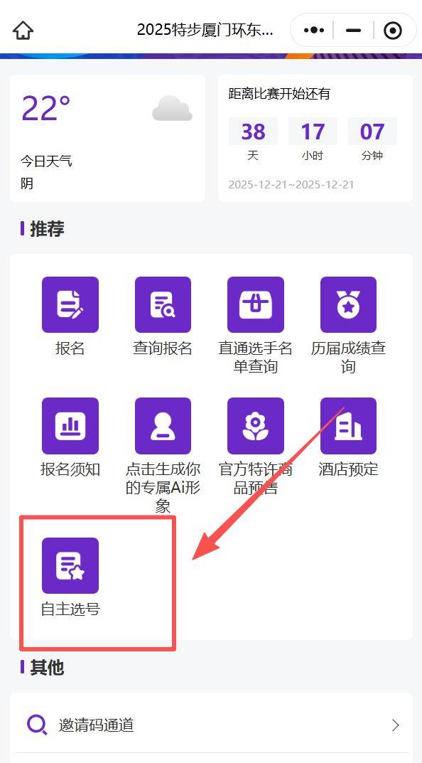
Task: Open the 报名 registration icon
Action: point(70,304)
